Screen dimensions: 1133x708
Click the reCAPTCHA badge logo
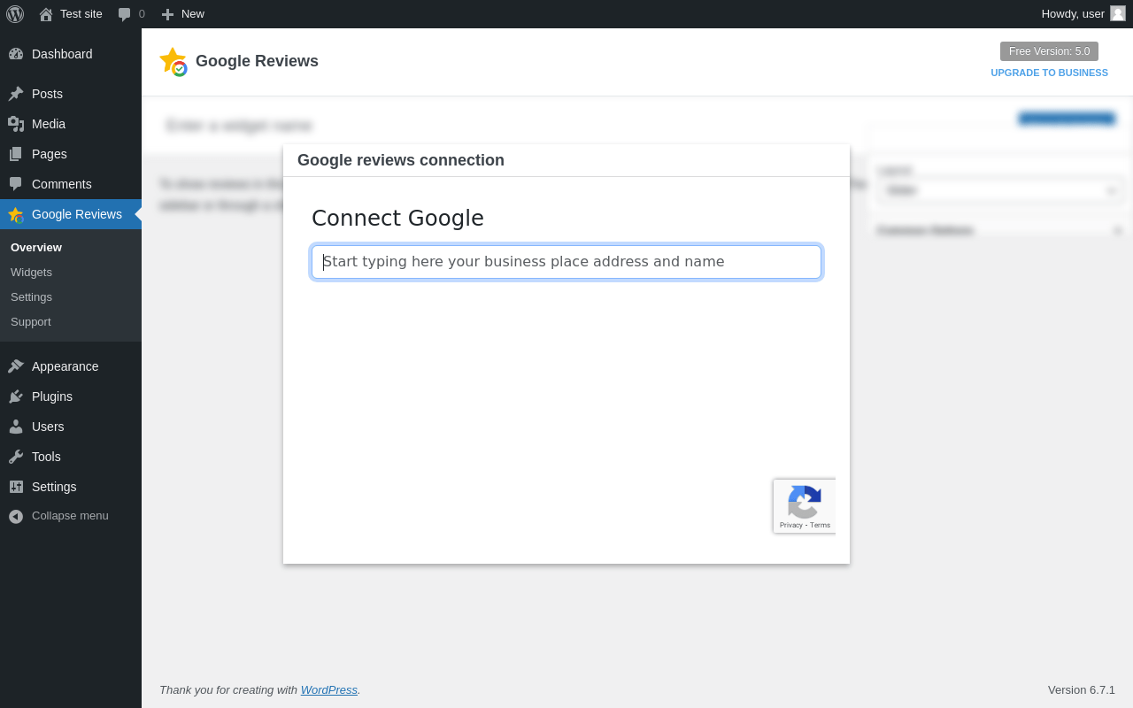[805, 502]
